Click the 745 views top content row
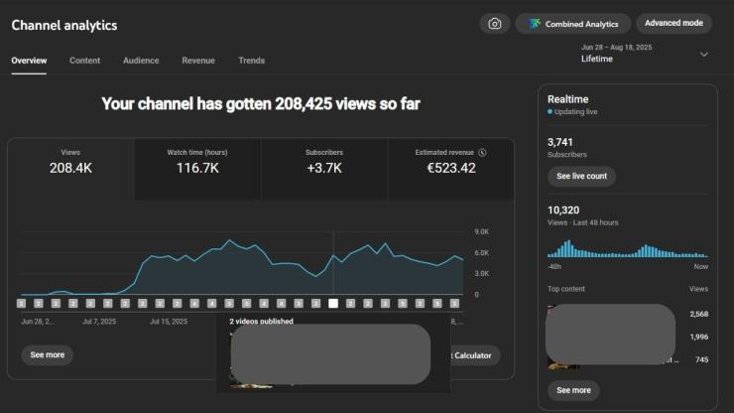The width and height of the screenshot is (734, 413). point(628,359)
